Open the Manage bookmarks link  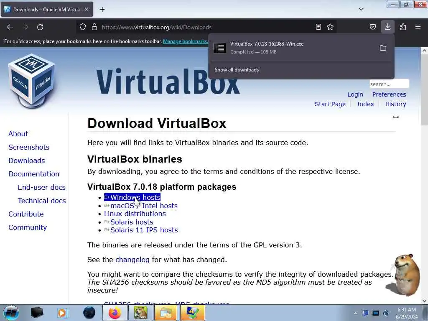[x=185, y=41]
